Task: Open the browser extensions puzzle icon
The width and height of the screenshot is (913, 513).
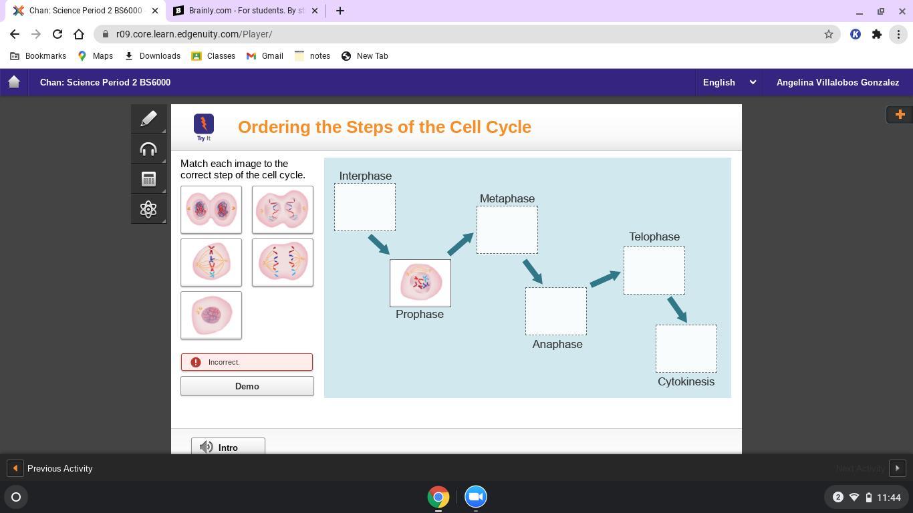Action: (x=876, y=34)
